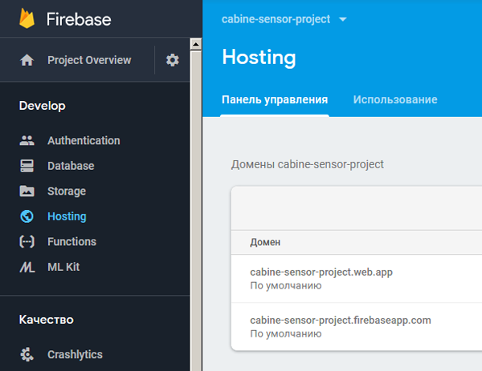This screenshot has height=371, width=482.
Task: Click the ML Kit icon
Action: click(x=27, y=267)
